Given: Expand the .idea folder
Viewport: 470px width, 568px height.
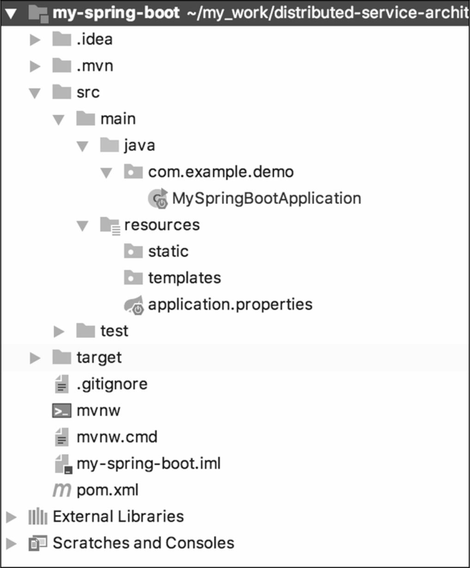Looking at the screenshot, I should (x=35, y=40).
